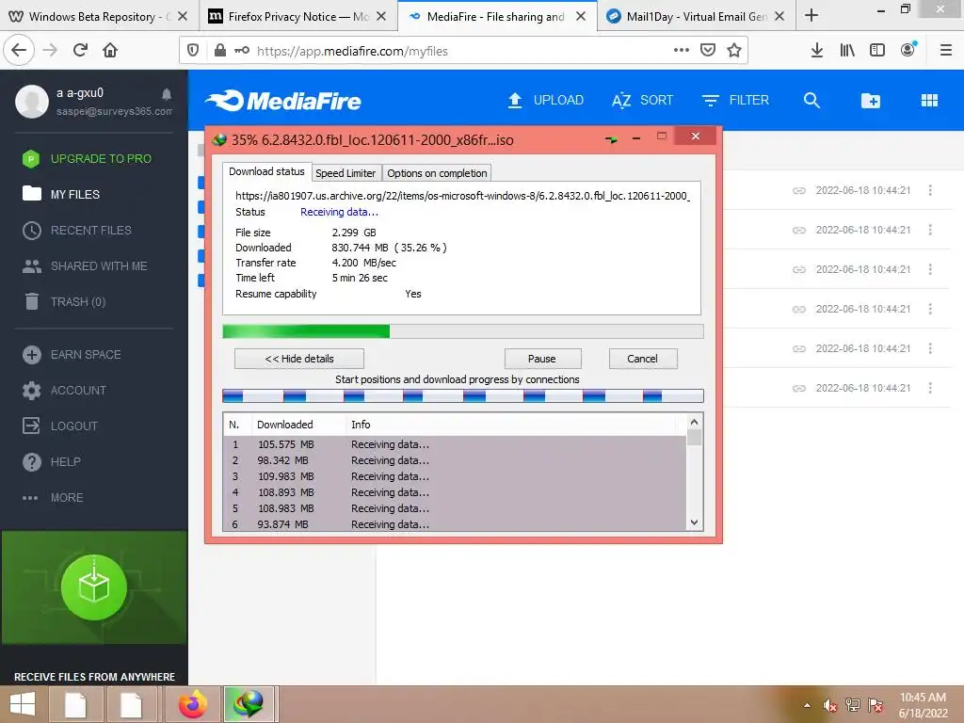Click EARN SPACE in the sidebar
Image resolution: width=964 pixels, height=723 pixels.
click(x=72, y=355)
